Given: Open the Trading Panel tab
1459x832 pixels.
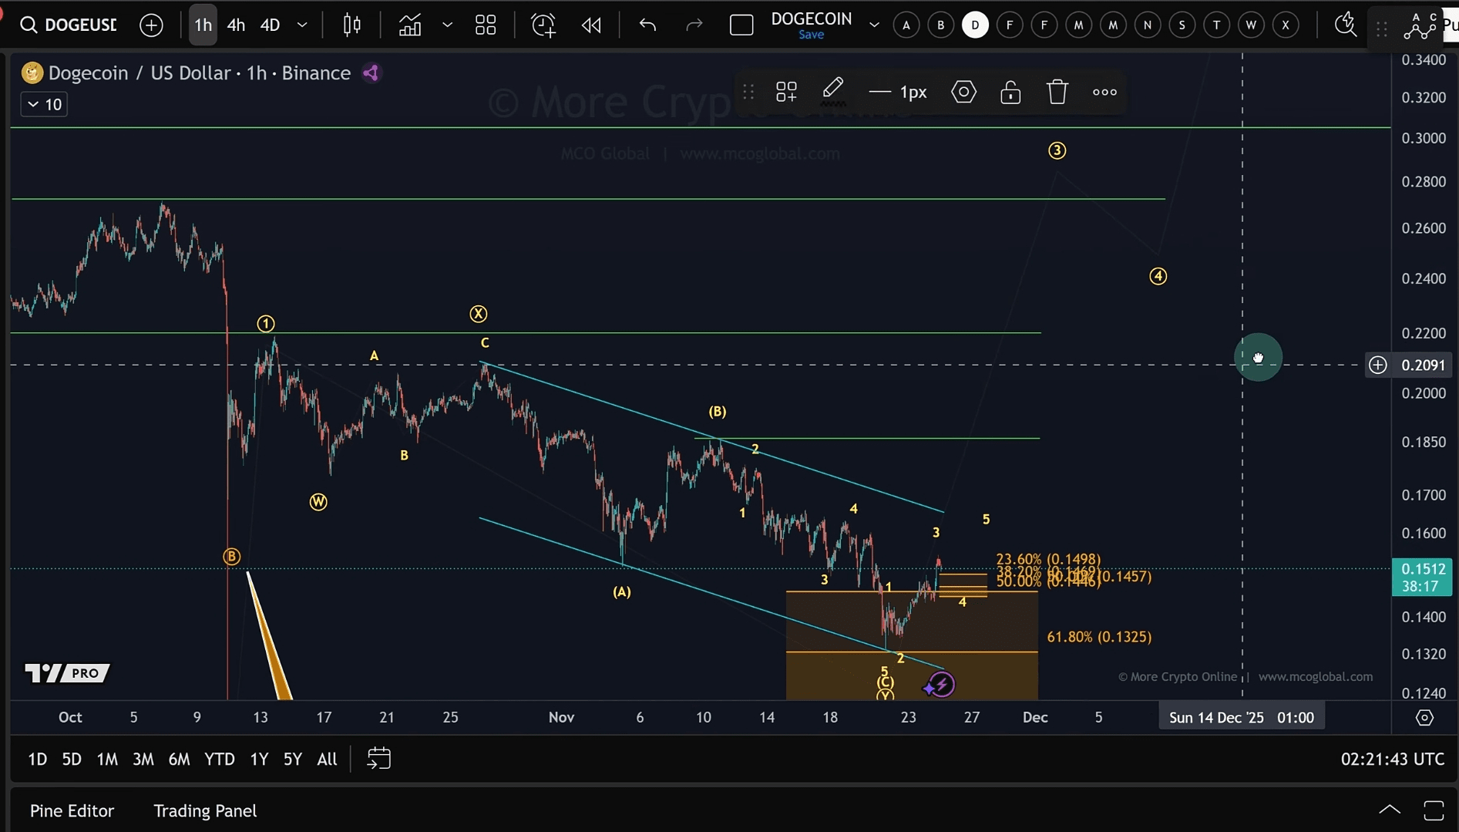Looking at the screenshot, I should coord(205,811).
